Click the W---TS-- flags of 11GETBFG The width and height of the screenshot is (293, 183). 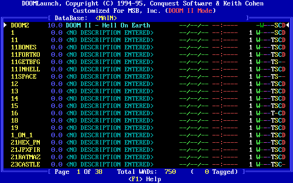[271, 62]
